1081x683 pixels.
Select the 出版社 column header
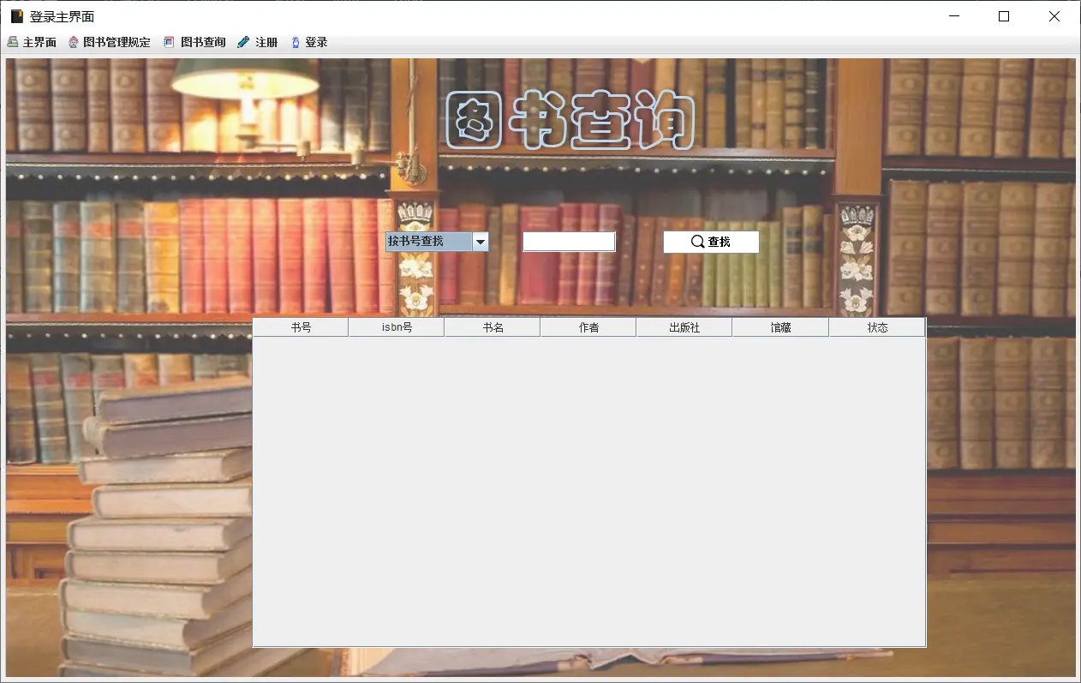pos(684,327)
